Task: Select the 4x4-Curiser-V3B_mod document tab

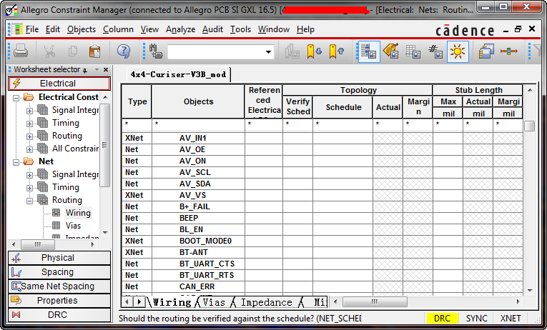Action: coord(178,74)
